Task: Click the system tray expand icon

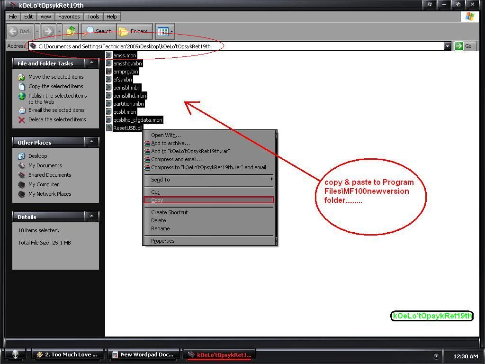Action: 436,356
